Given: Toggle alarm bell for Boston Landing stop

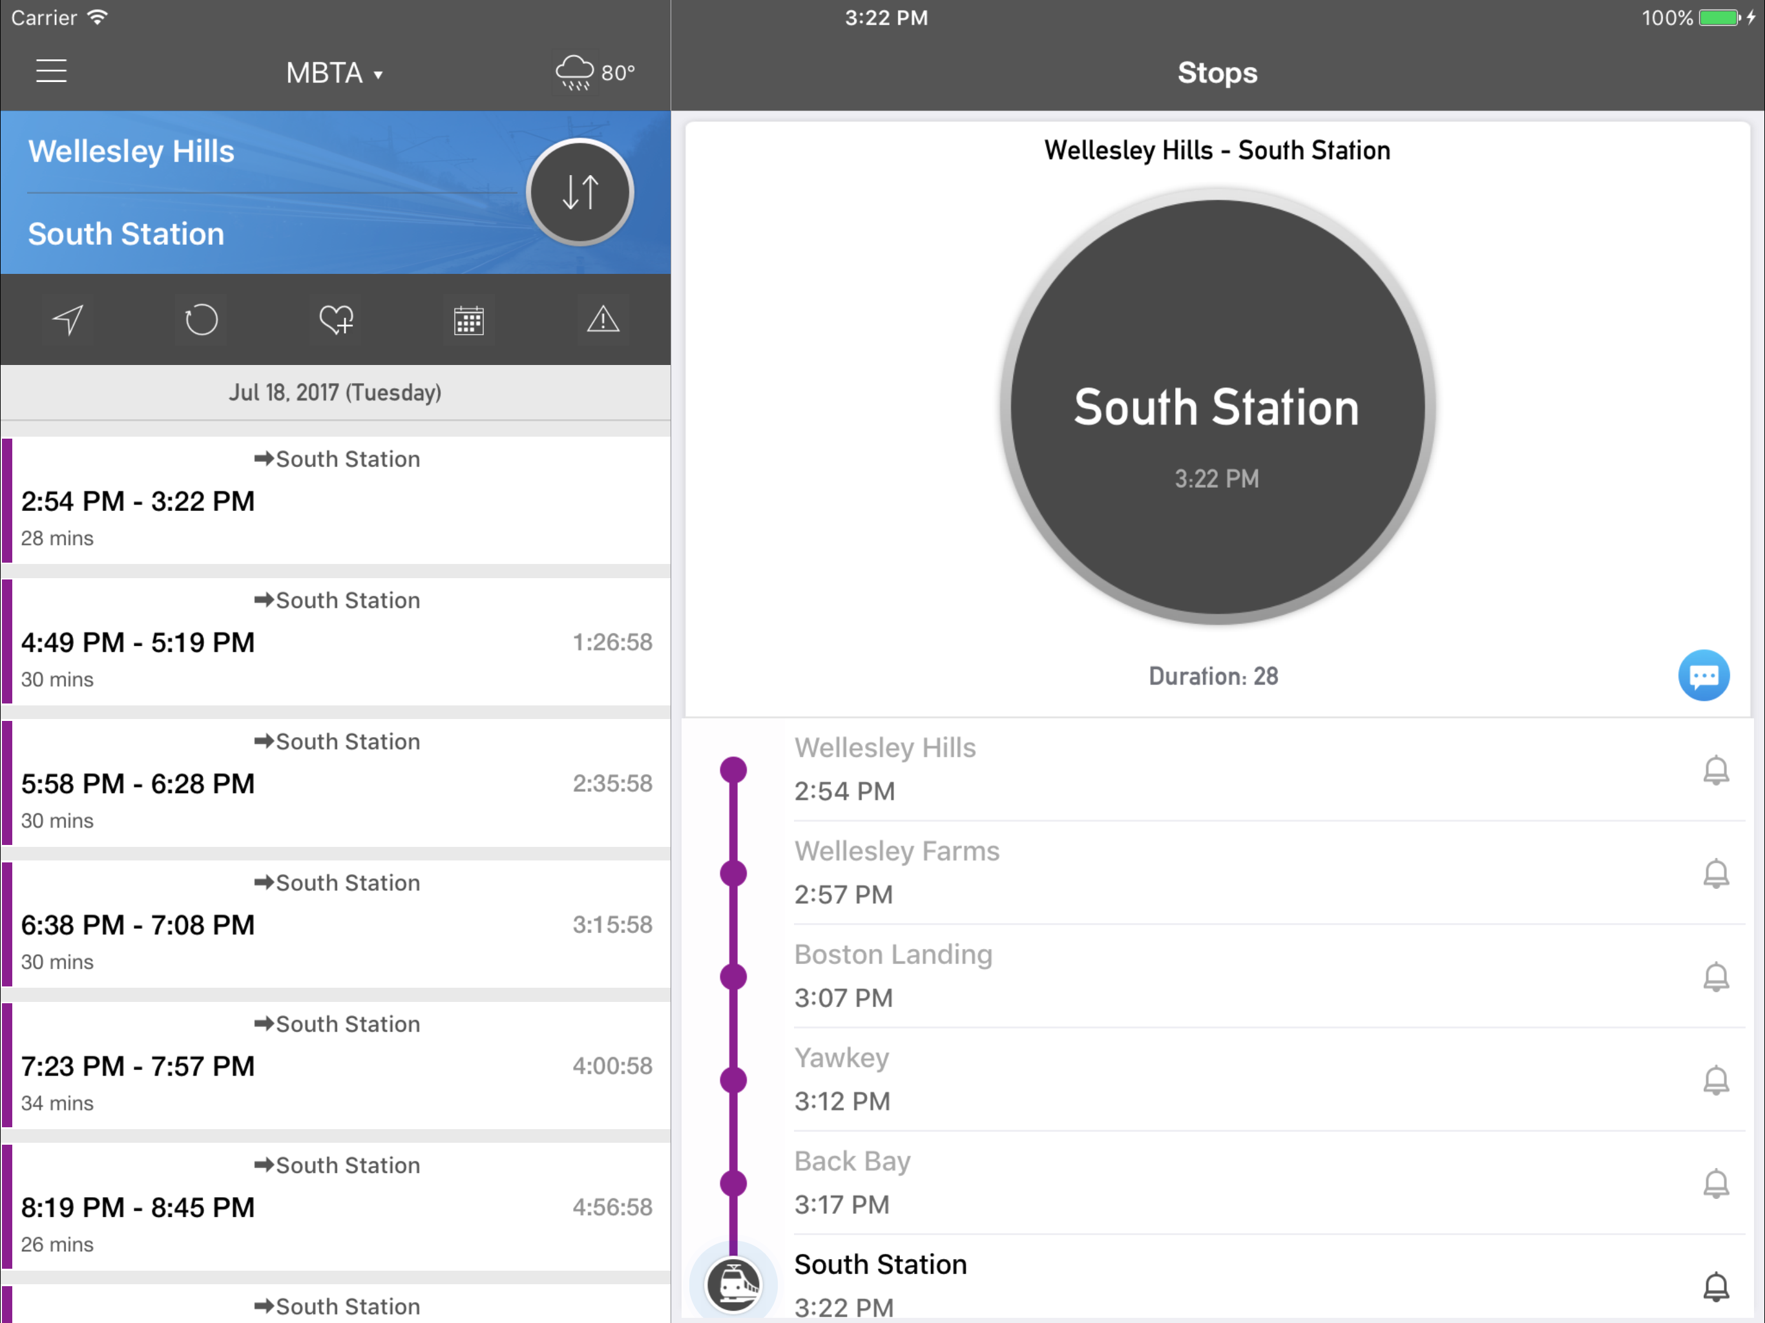Looking at the screenshot, I should click(x=1715, y=977).
